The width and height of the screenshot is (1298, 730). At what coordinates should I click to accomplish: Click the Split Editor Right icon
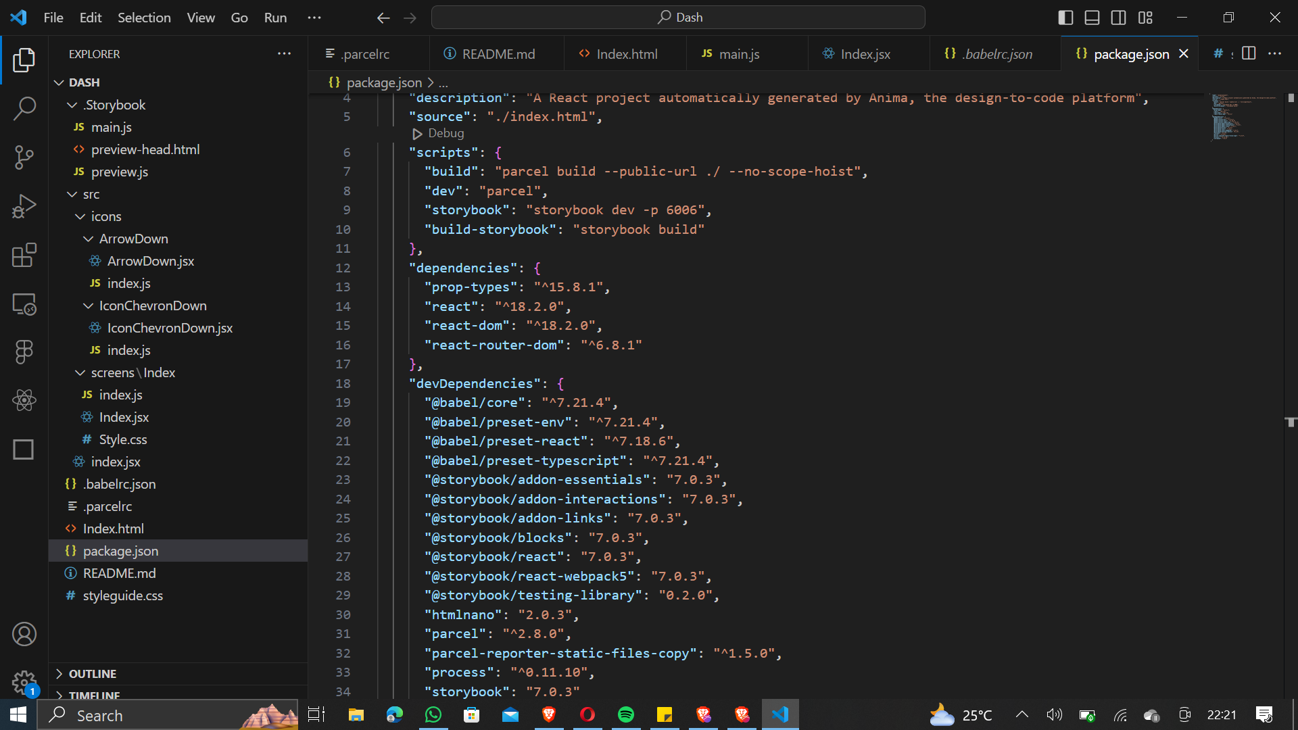(x=1249, y=53)
